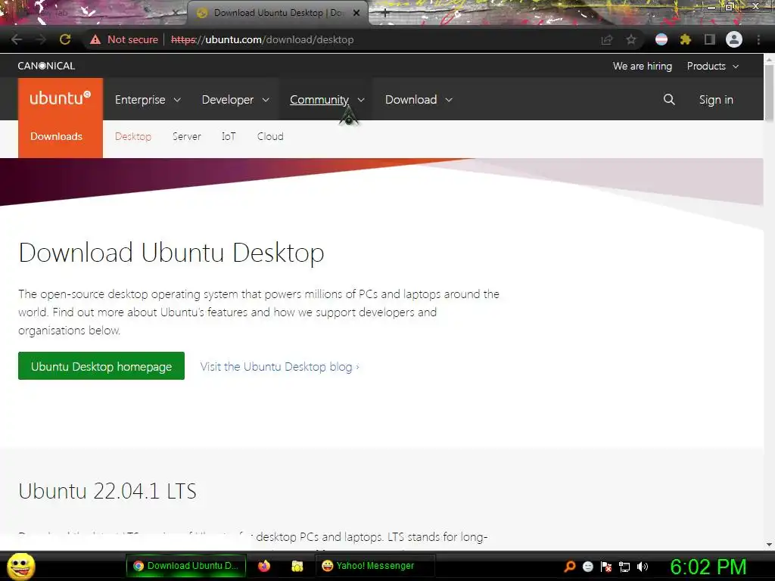Reload the page with the refresh icon
This screenshot has height=581, width=775.
(65, 39)
